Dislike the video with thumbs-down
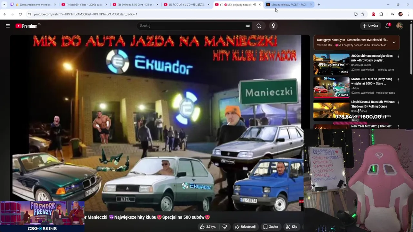This screenshot has height=232, width=413. pyautogui.click(x=225, y=227)
